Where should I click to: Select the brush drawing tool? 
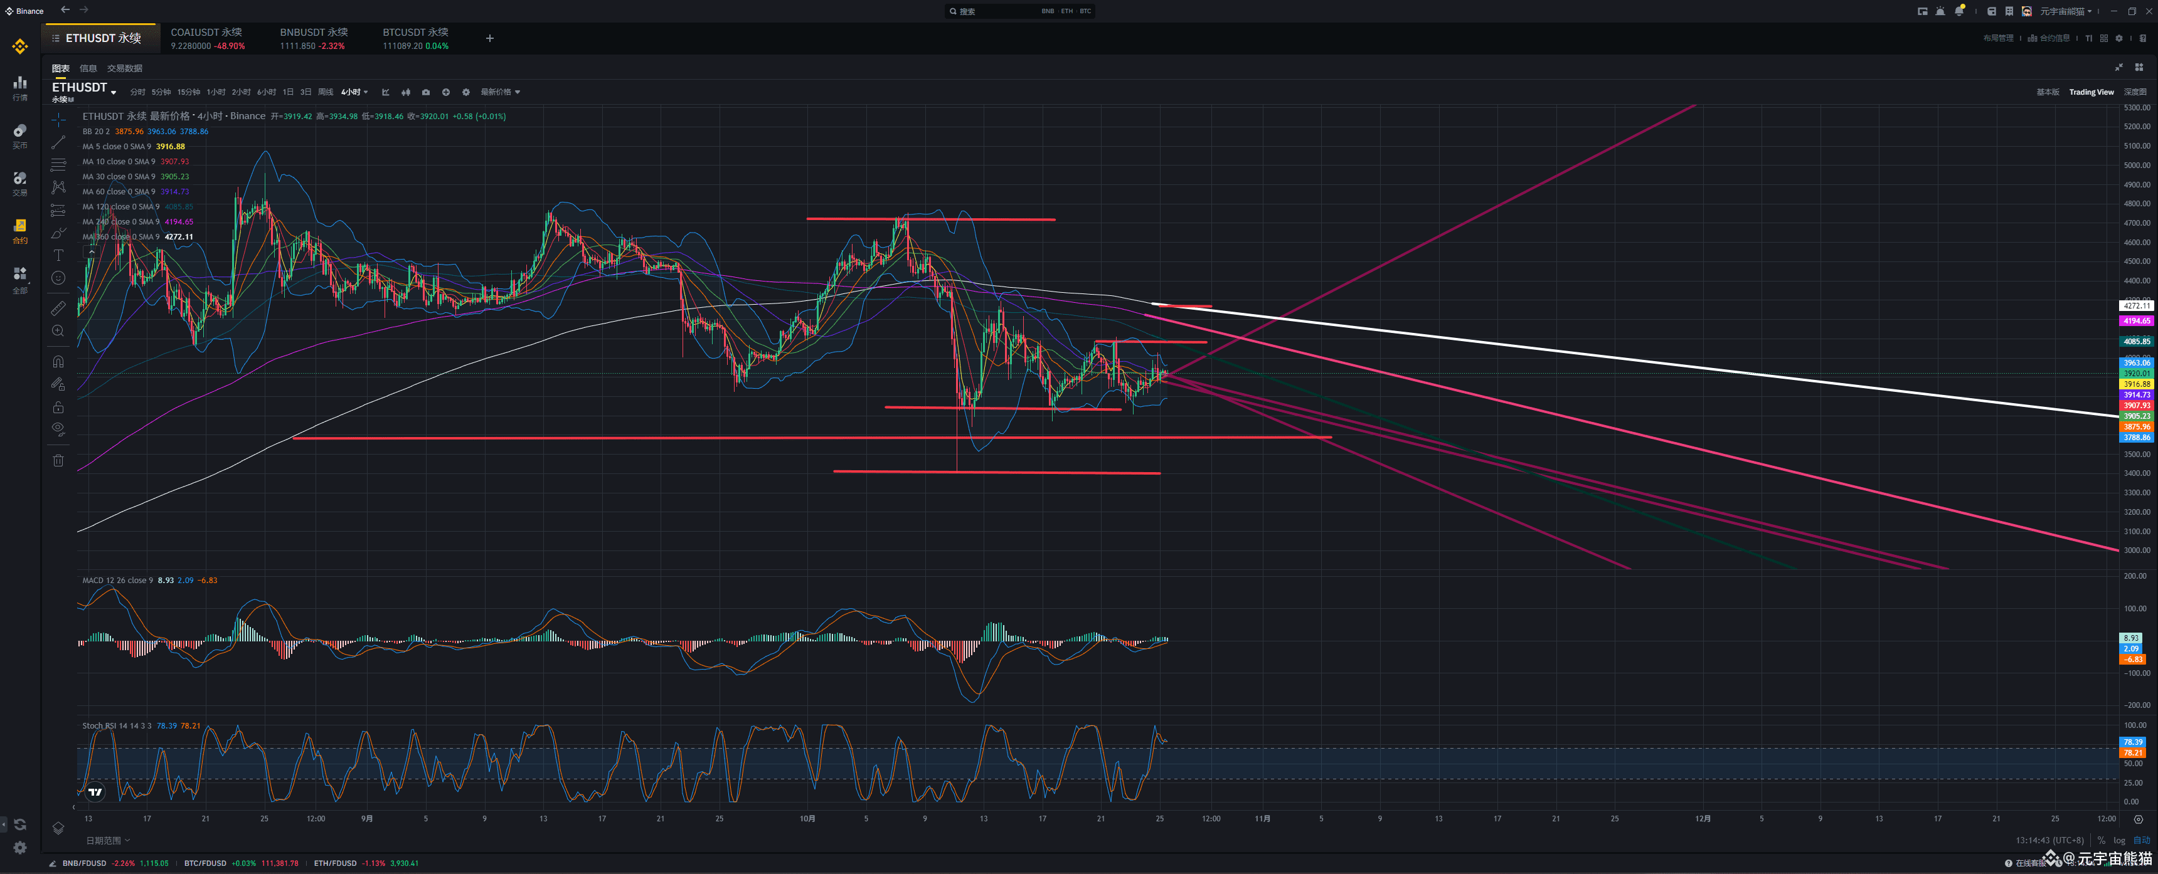point(58,233)
